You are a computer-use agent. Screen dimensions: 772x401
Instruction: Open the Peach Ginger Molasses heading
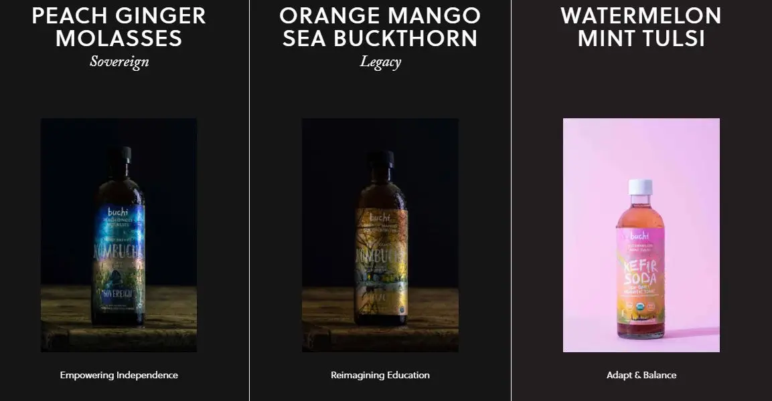click(119, 27)
